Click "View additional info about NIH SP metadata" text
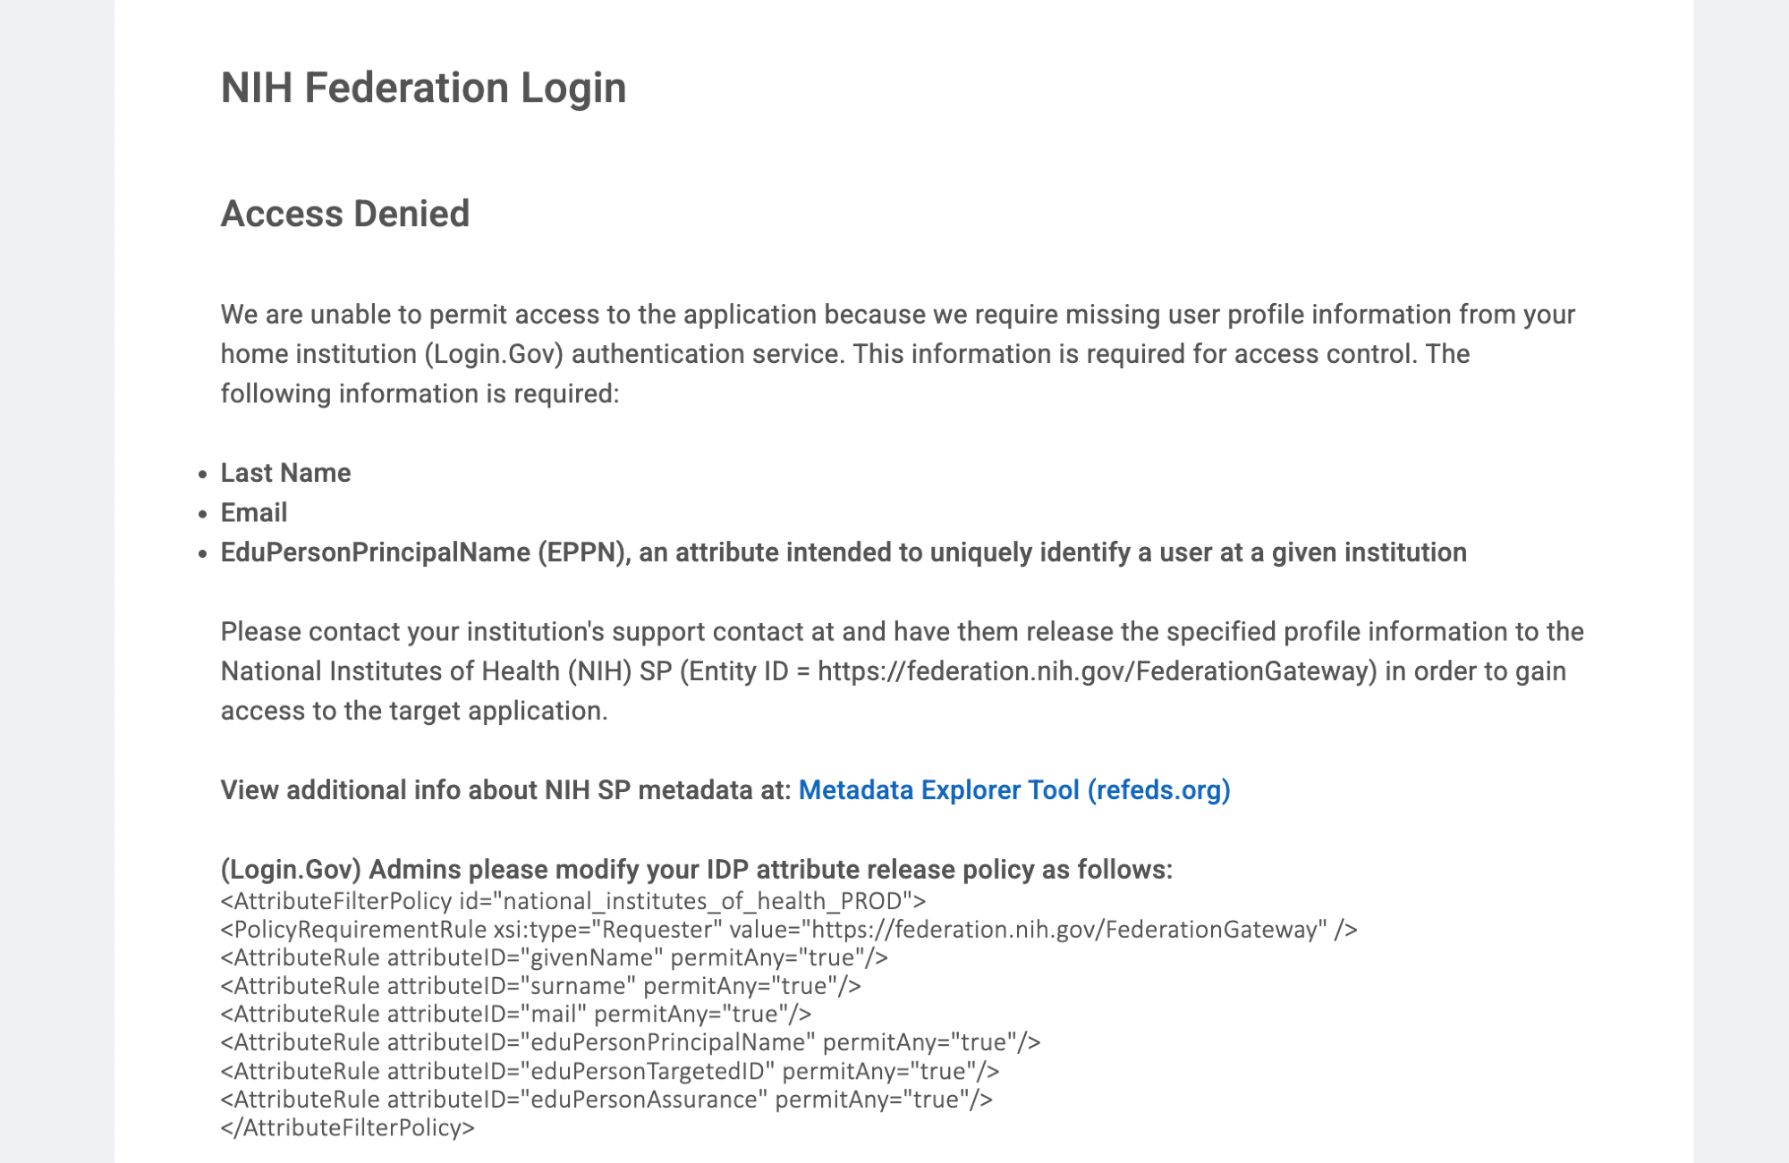 (x=505, y=790)
